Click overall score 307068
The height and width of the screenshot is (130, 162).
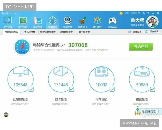point(78,45)
